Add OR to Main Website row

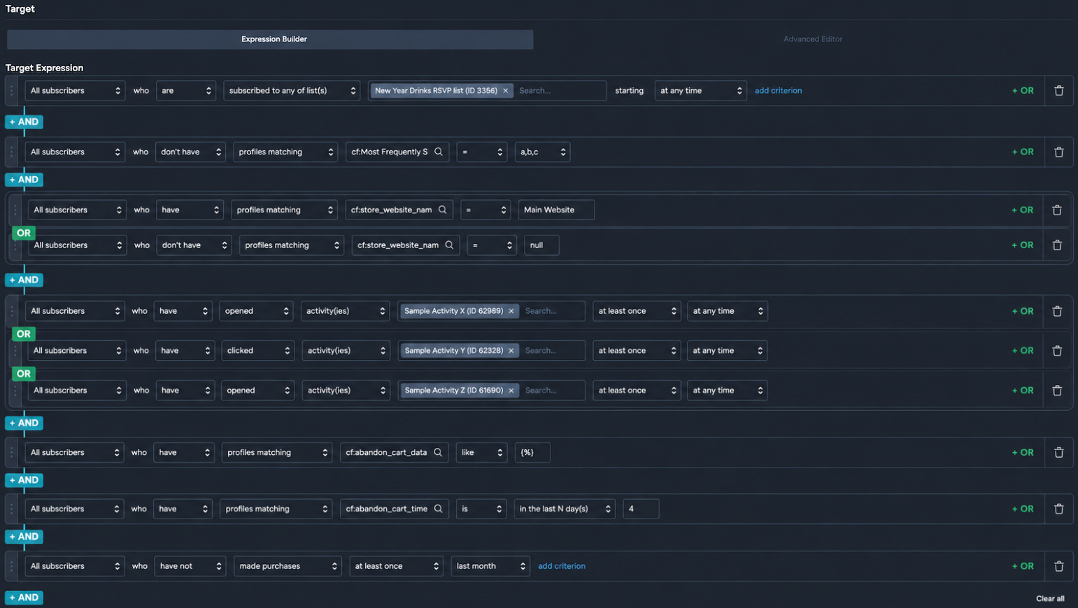point(1022,210)
